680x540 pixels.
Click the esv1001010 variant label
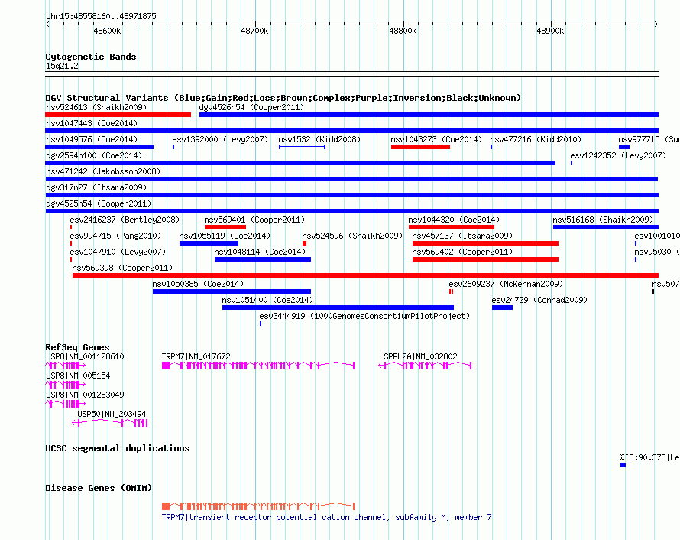pos(657,236)
